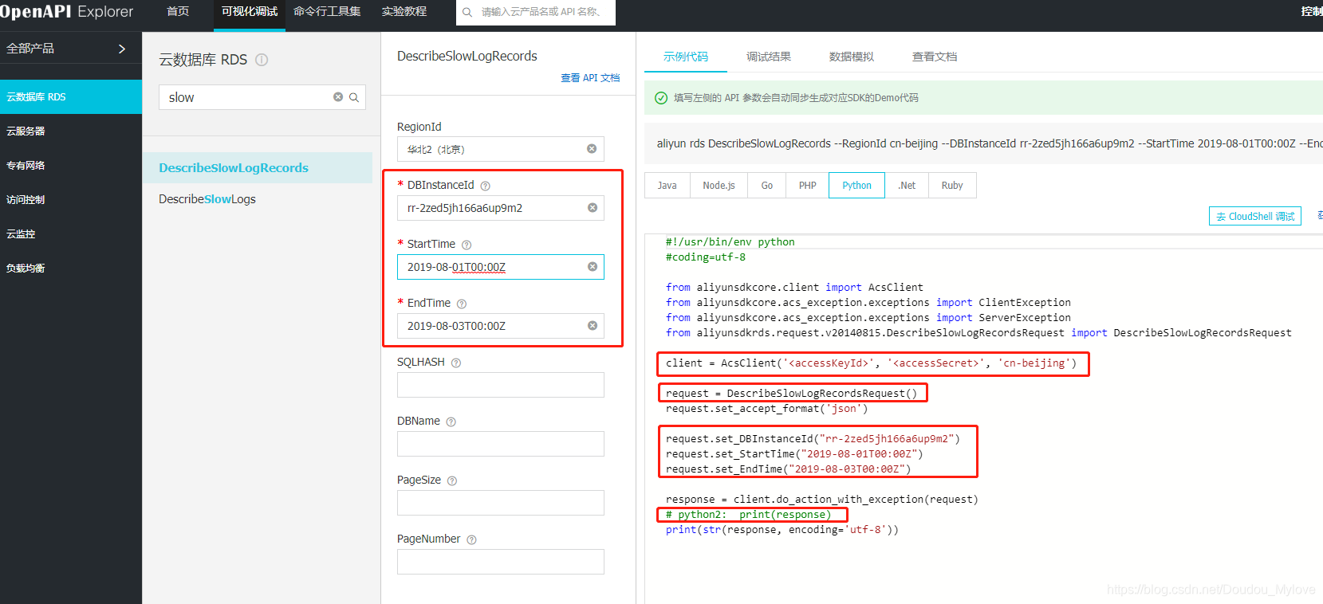Focus the PageNumber input field
Viewport: 1323px width, 604px height.
point(501,562)
